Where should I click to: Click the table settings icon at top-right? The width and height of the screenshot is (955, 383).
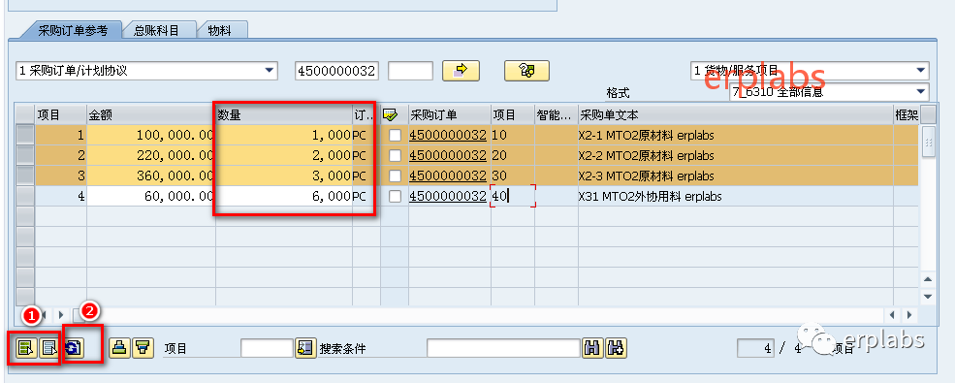pos(928,113)
